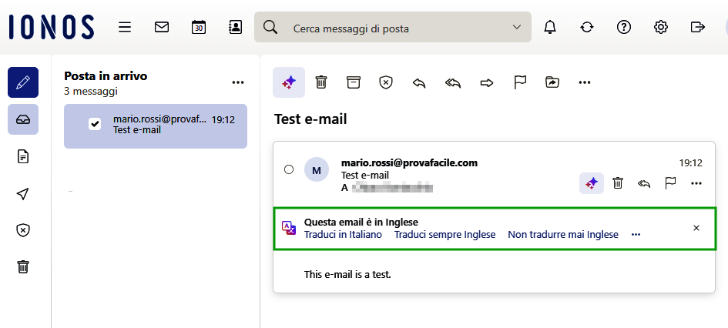This screenshot has width=728, height=328.
Task: Reply all using toolbar double arrow
Action: pyautogui.click(x=453, y=82)
